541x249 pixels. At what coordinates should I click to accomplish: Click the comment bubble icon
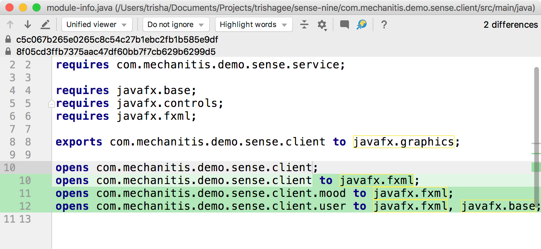[x=345, y=24]
